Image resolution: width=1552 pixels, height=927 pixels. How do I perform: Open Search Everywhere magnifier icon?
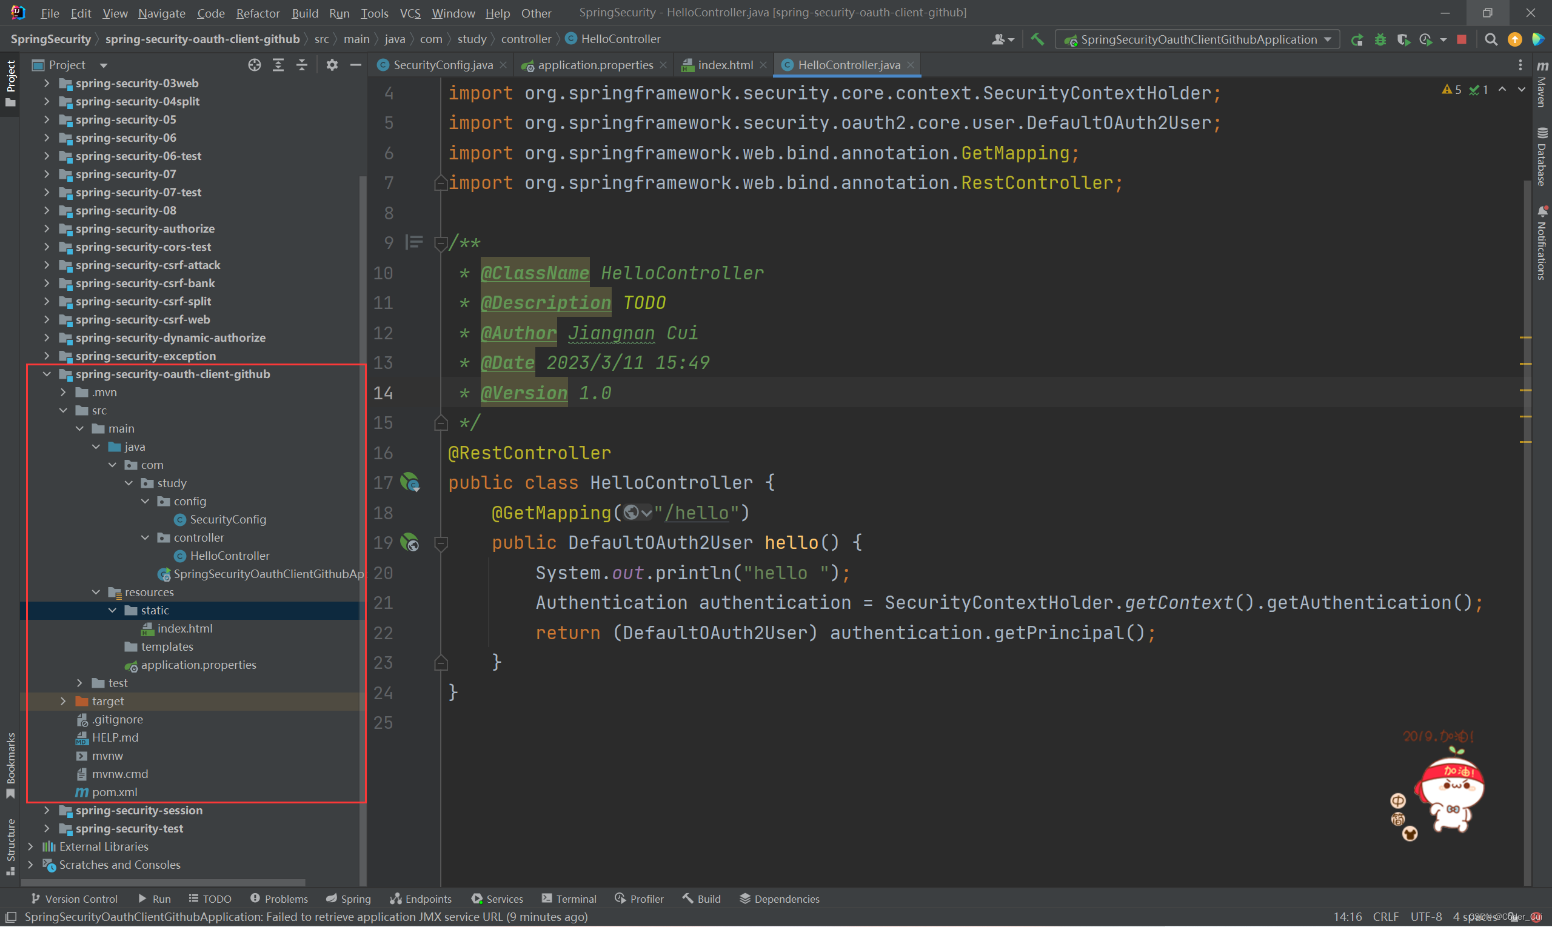pyautogui.click(x=1491, y=39)
